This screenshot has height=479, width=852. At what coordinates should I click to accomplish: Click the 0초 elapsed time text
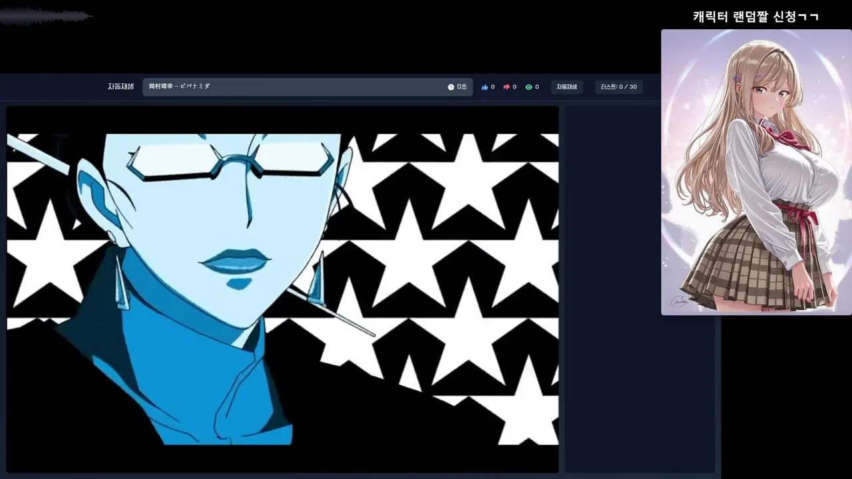462,87
